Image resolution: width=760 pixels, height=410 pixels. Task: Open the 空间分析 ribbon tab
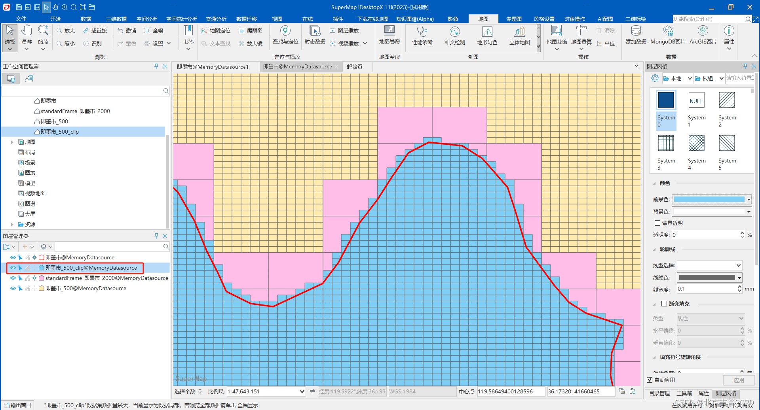[146, 19]
